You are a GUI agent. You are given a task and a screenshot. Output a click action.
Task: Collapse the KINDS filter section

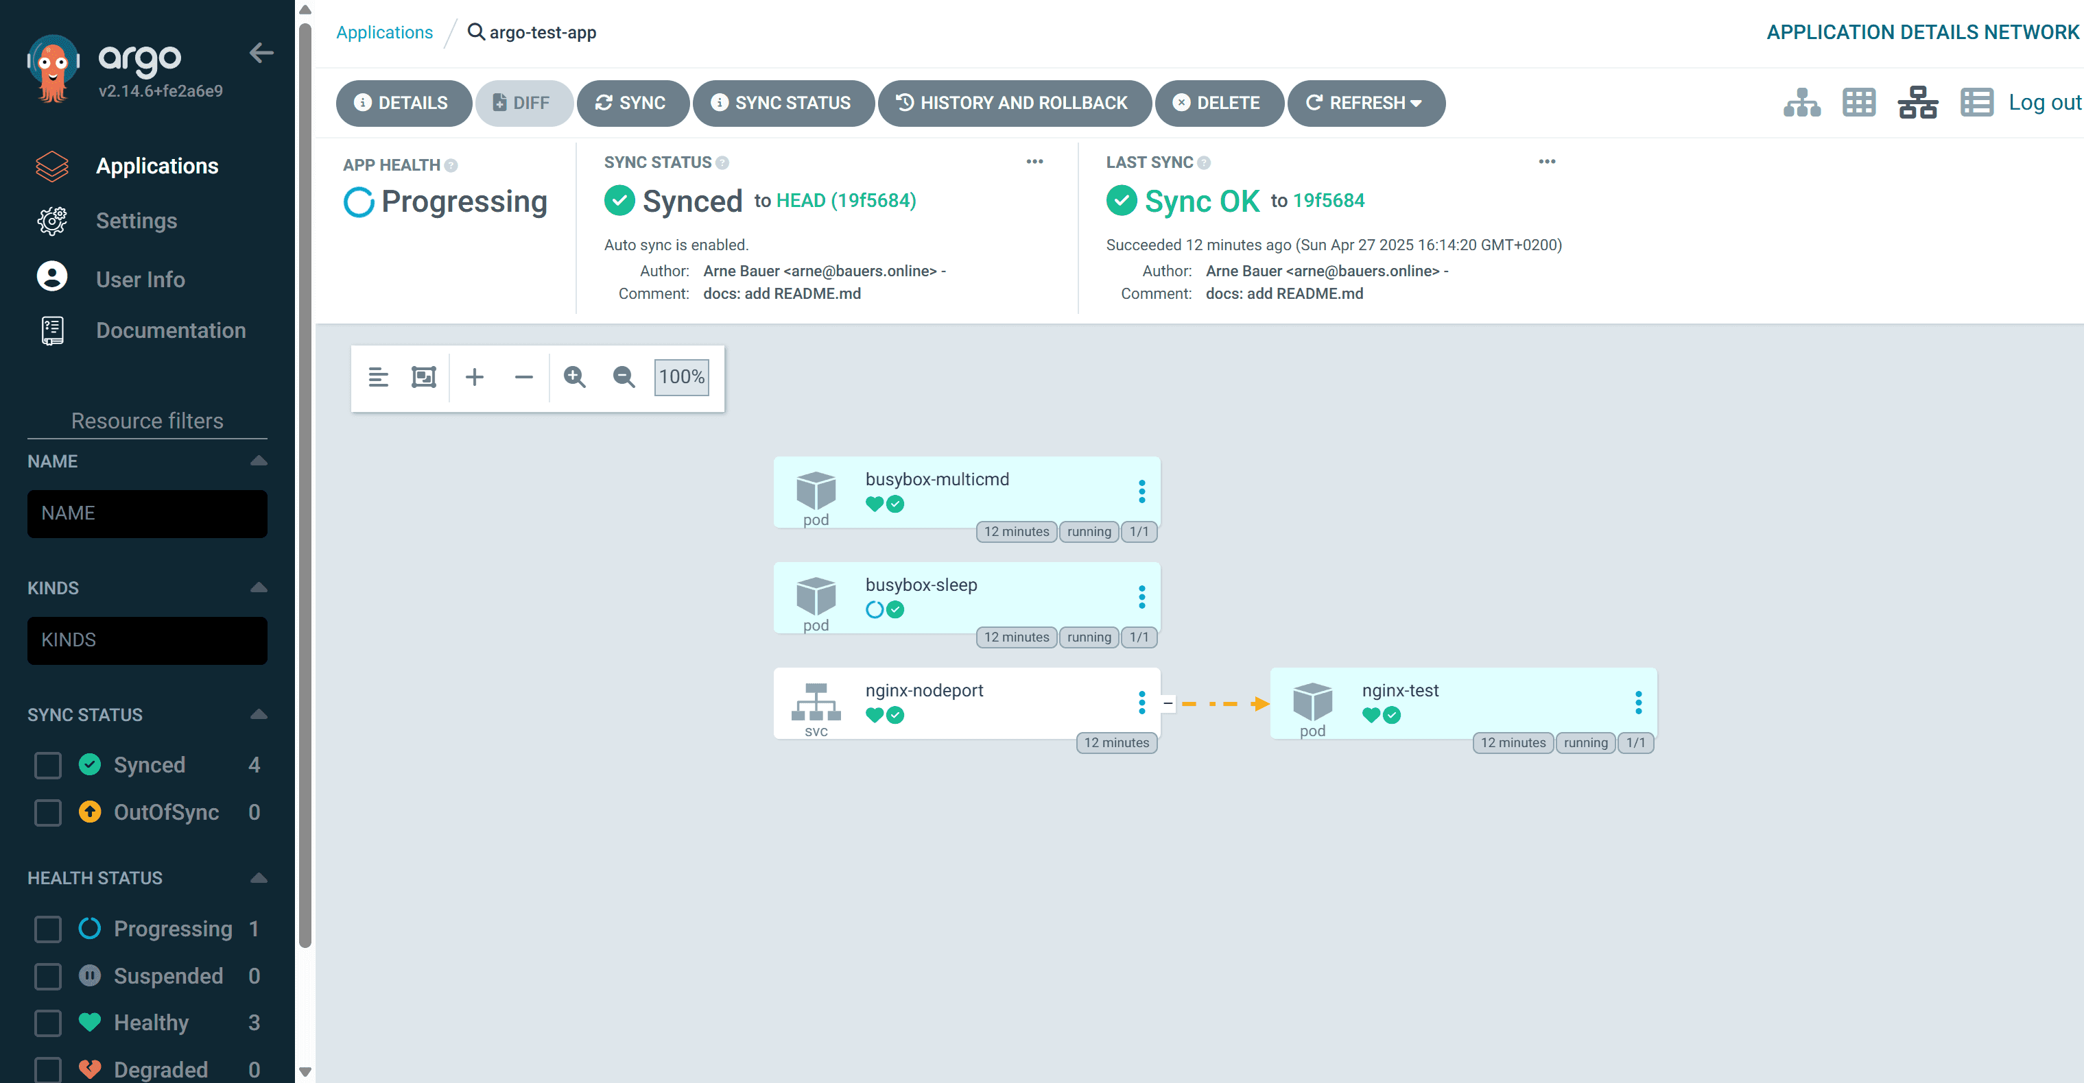[259, 587]
